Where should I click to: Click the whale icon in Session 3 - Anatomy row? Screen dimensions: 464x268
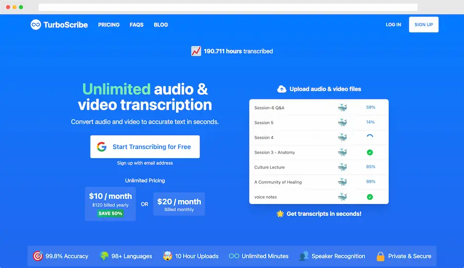342,153
